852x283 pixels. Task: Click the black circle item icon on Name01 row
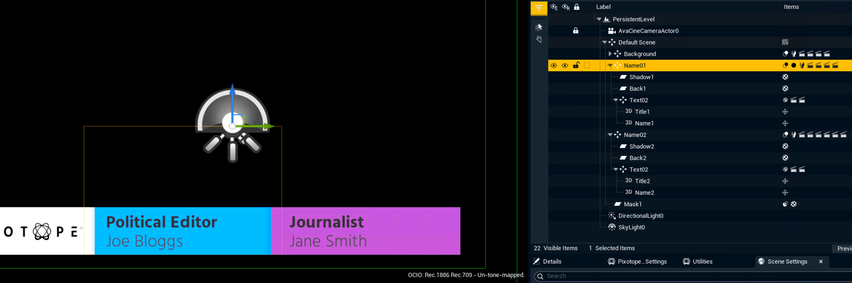click(x=794, y=65)
